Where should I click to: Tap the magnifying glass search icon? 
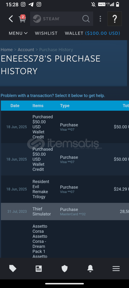(86, 19)
